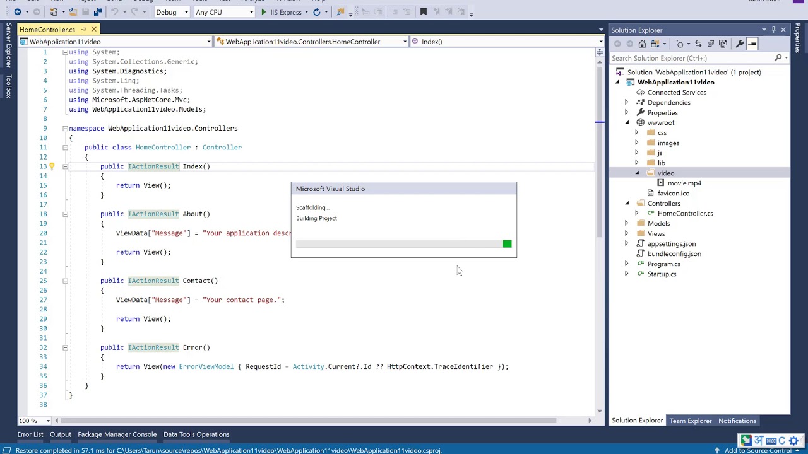
Task: Click the Navigate Backward toolbar icon
Action: pyautogui.click(x=18, y=12)
